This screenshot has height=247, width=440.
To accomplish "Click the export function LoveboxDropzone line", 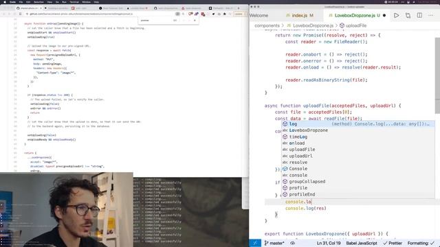I will click(326, 233).
